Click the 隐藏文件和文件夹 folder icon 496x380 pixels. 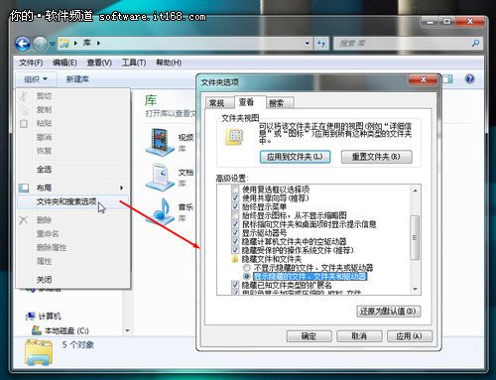coord(235,259)
